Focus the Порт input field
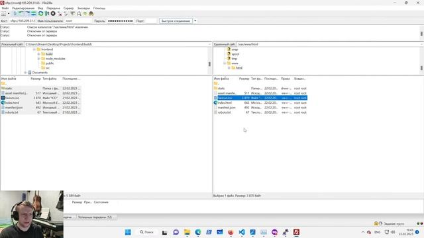424x238 pixels. pos(152,20)
